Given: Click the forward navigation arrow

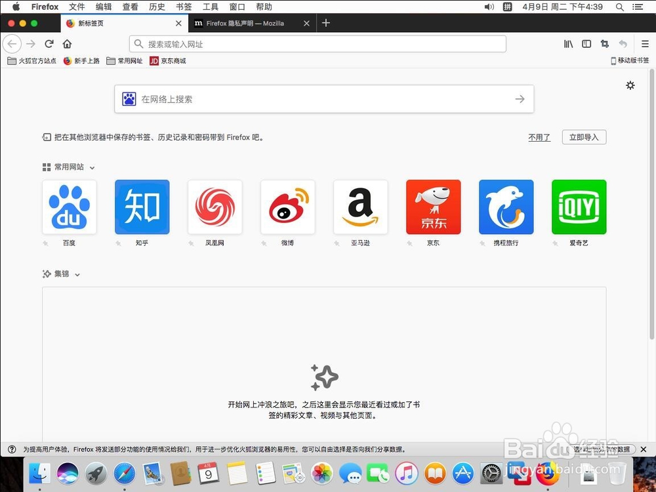Looking at the screenshot, I should tap(31, 43).
